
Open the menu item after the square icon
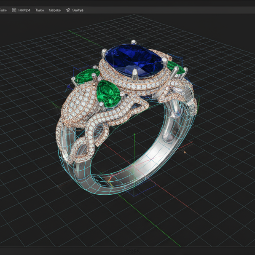coord(24,10)
